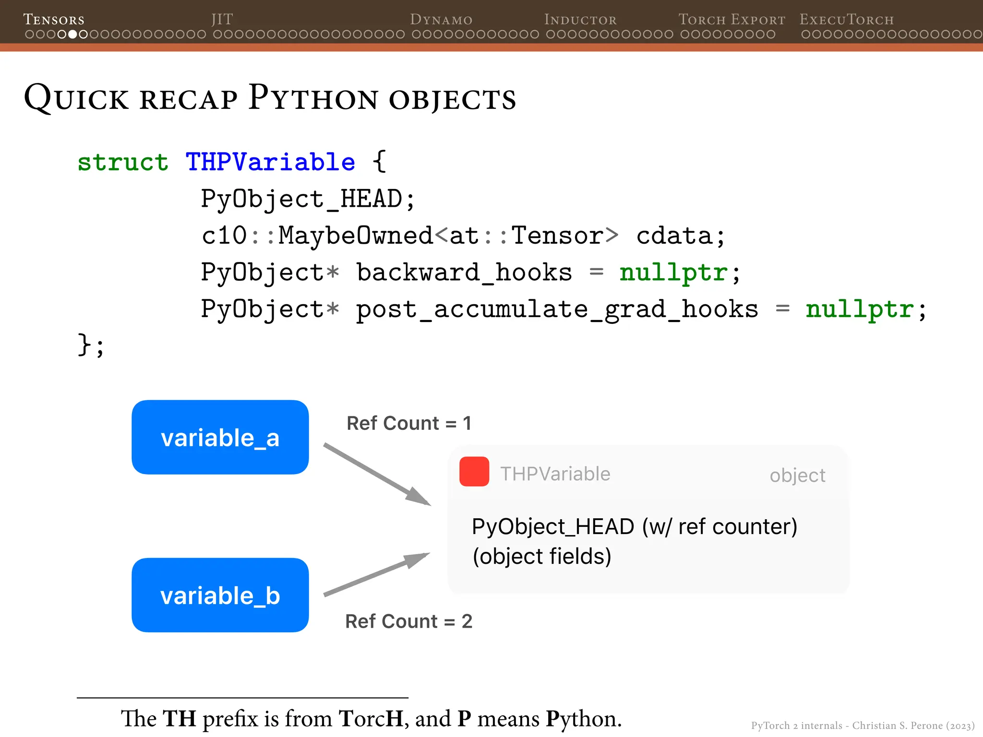The image size is (983, 737).
Task: Click the blue variable_a box
Action: coord(220,437)
